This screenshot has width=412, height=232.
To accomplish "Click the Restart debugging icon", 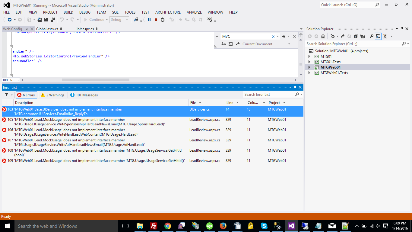I will [163, 20].
